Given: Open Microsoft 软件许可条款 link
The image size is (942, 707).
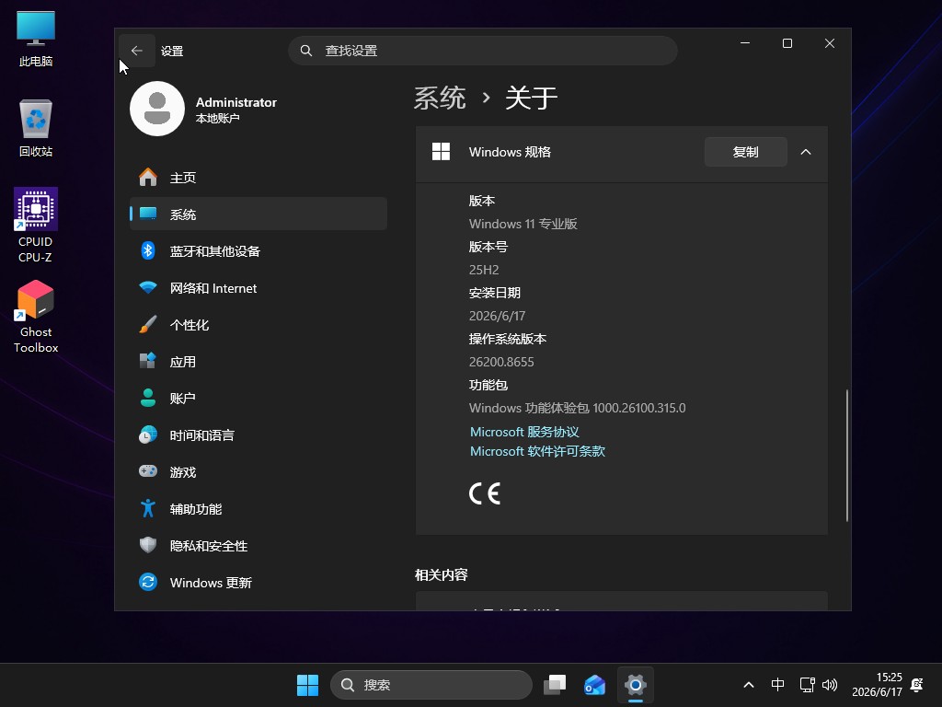Looking at the screenshot, I should [x=537, y=451].
